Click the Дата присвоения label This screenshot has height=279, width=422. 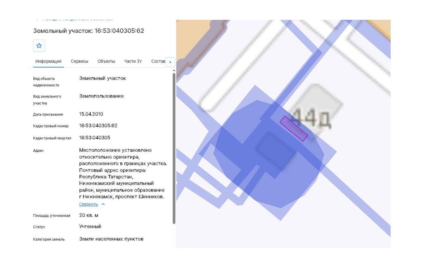coord(48,114)
